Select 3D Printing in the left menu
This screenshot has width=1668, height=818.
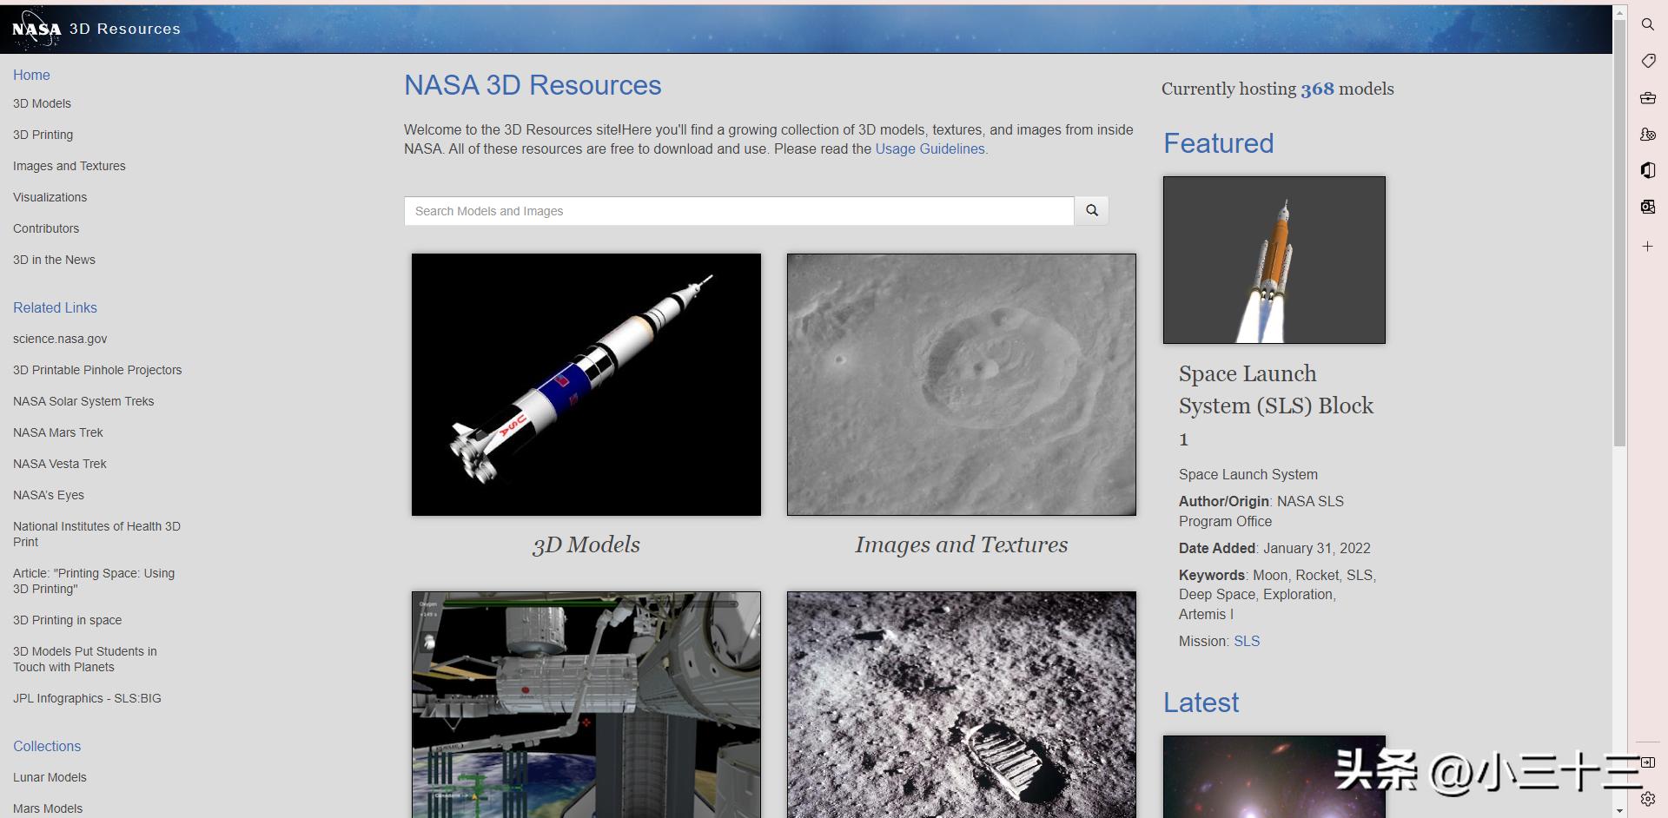[43, 135]
